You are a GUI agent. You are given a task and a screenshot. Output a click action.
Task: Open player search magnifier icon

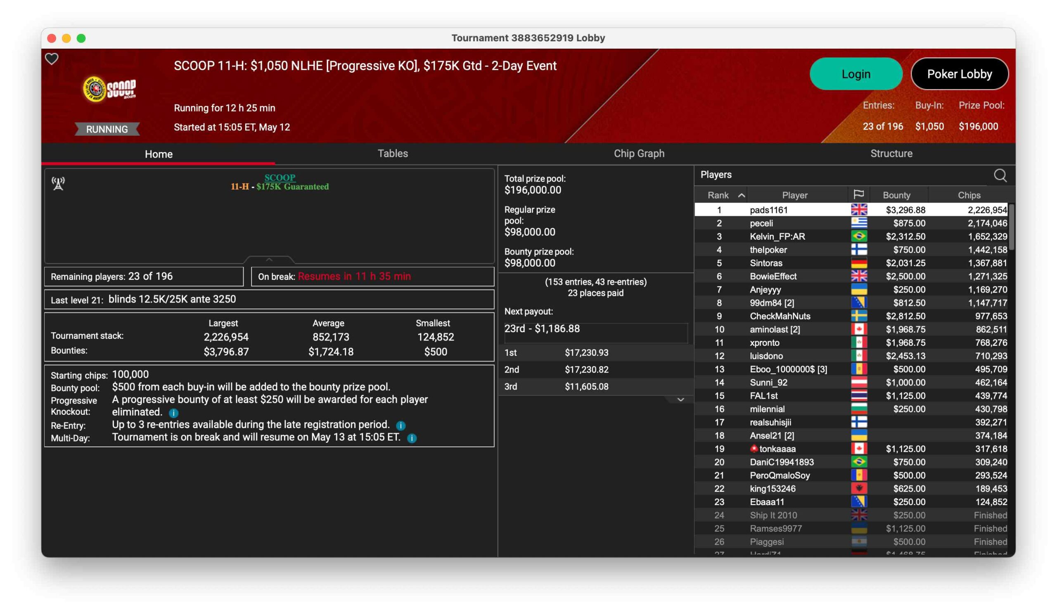[1000, 175]
